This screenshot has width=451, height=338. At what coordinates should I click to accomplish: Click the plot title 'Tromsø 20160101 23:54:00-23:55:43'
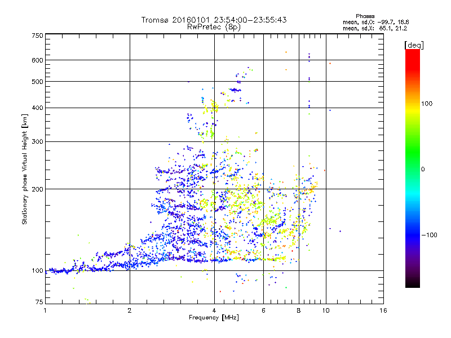(214, 20)
